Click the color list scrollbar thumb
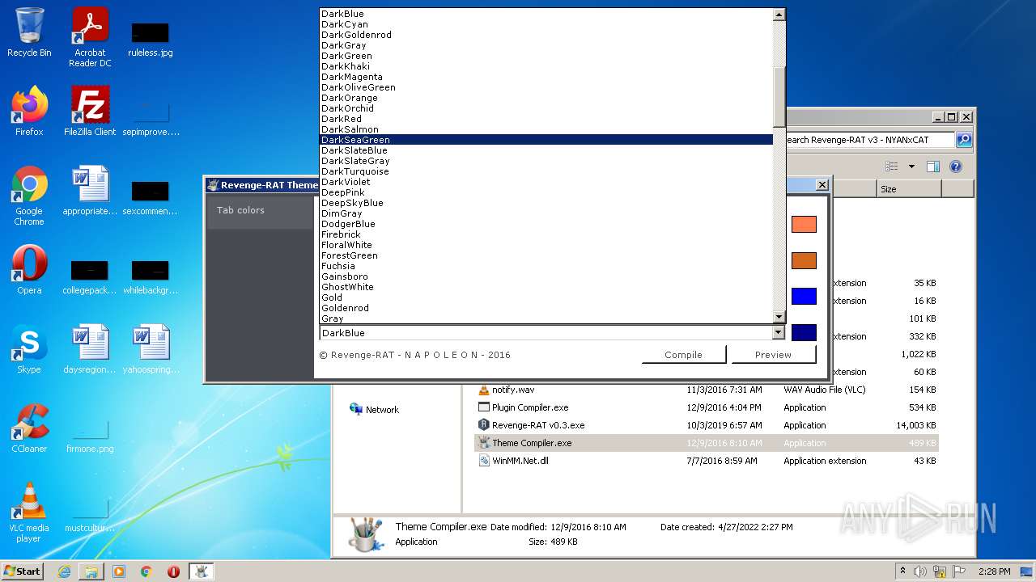This screenshot has height=582, width=1036. 779,97
